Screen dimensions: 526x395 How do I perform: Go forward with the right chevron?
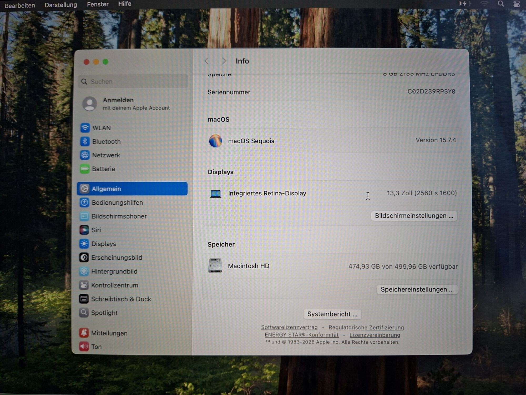coord(224,61)
